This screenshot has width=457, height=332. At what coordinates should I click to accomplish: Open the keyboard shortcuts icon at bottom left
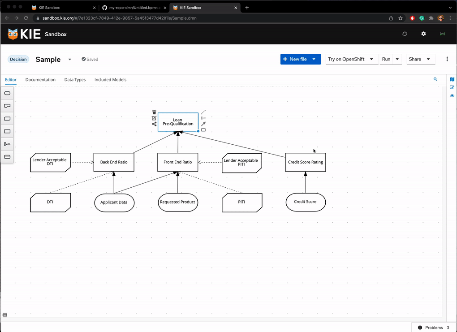(5, 315)
